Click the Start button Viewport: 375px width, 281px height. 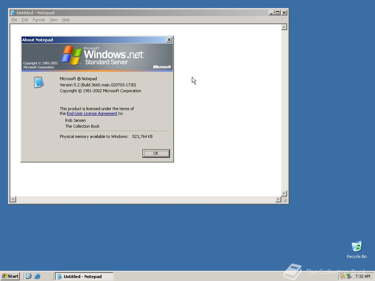10,276
